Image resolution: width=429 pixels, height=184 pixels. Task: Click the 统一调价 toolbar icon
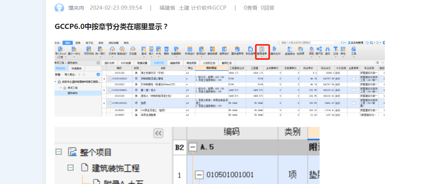click(100, 49)
